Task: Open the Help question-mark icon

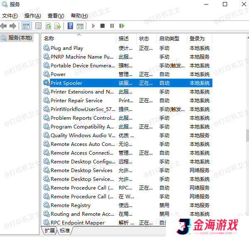Action: click(70, 26)
